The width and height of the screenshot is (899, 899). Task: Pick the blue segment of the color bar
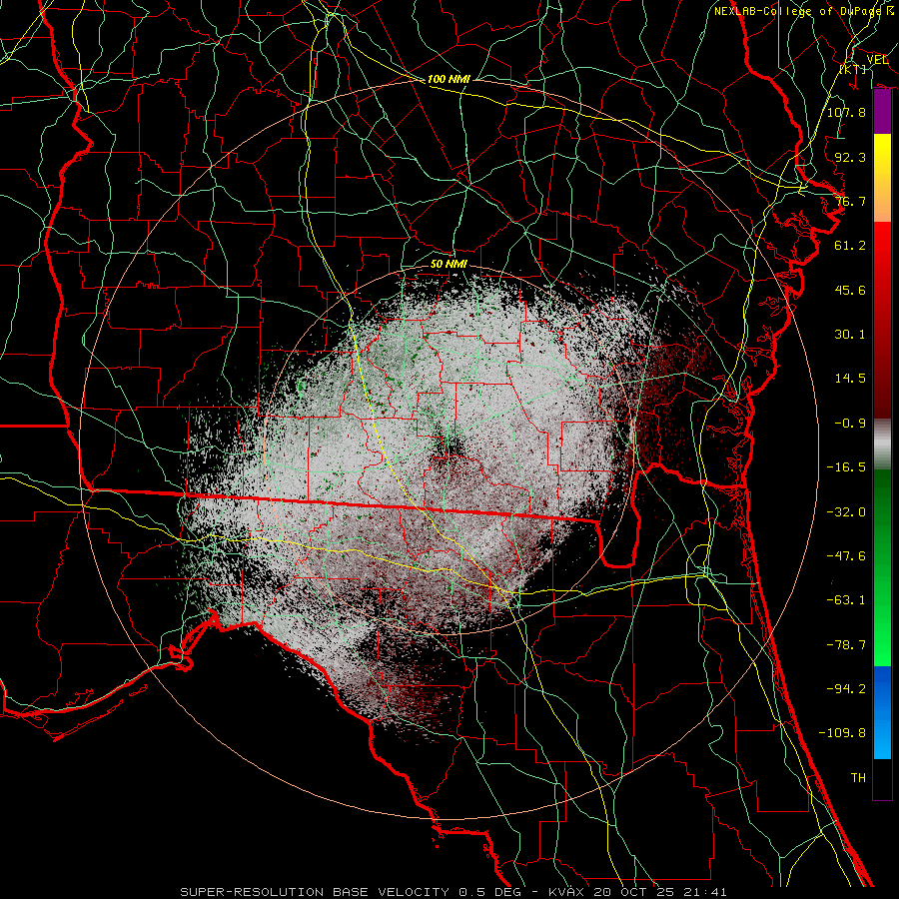(882, 712)
